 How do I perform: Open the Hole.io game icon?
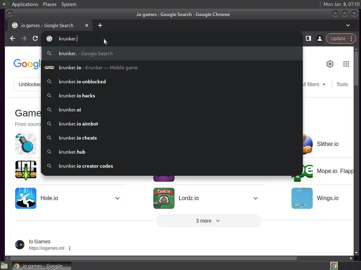pos(26,198)
